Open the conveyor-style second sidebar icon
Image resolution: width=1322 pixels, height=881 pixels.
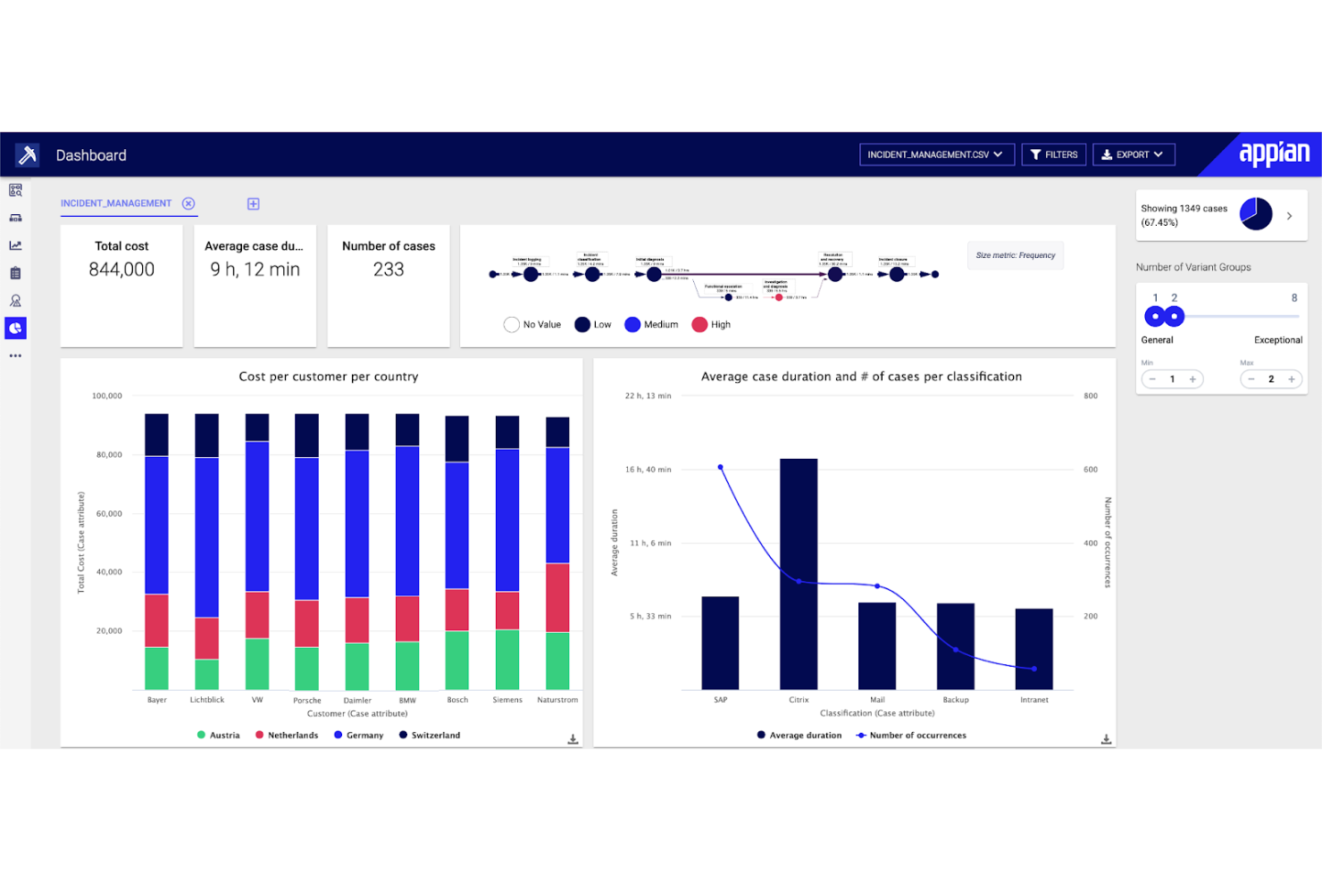[15, 218]
